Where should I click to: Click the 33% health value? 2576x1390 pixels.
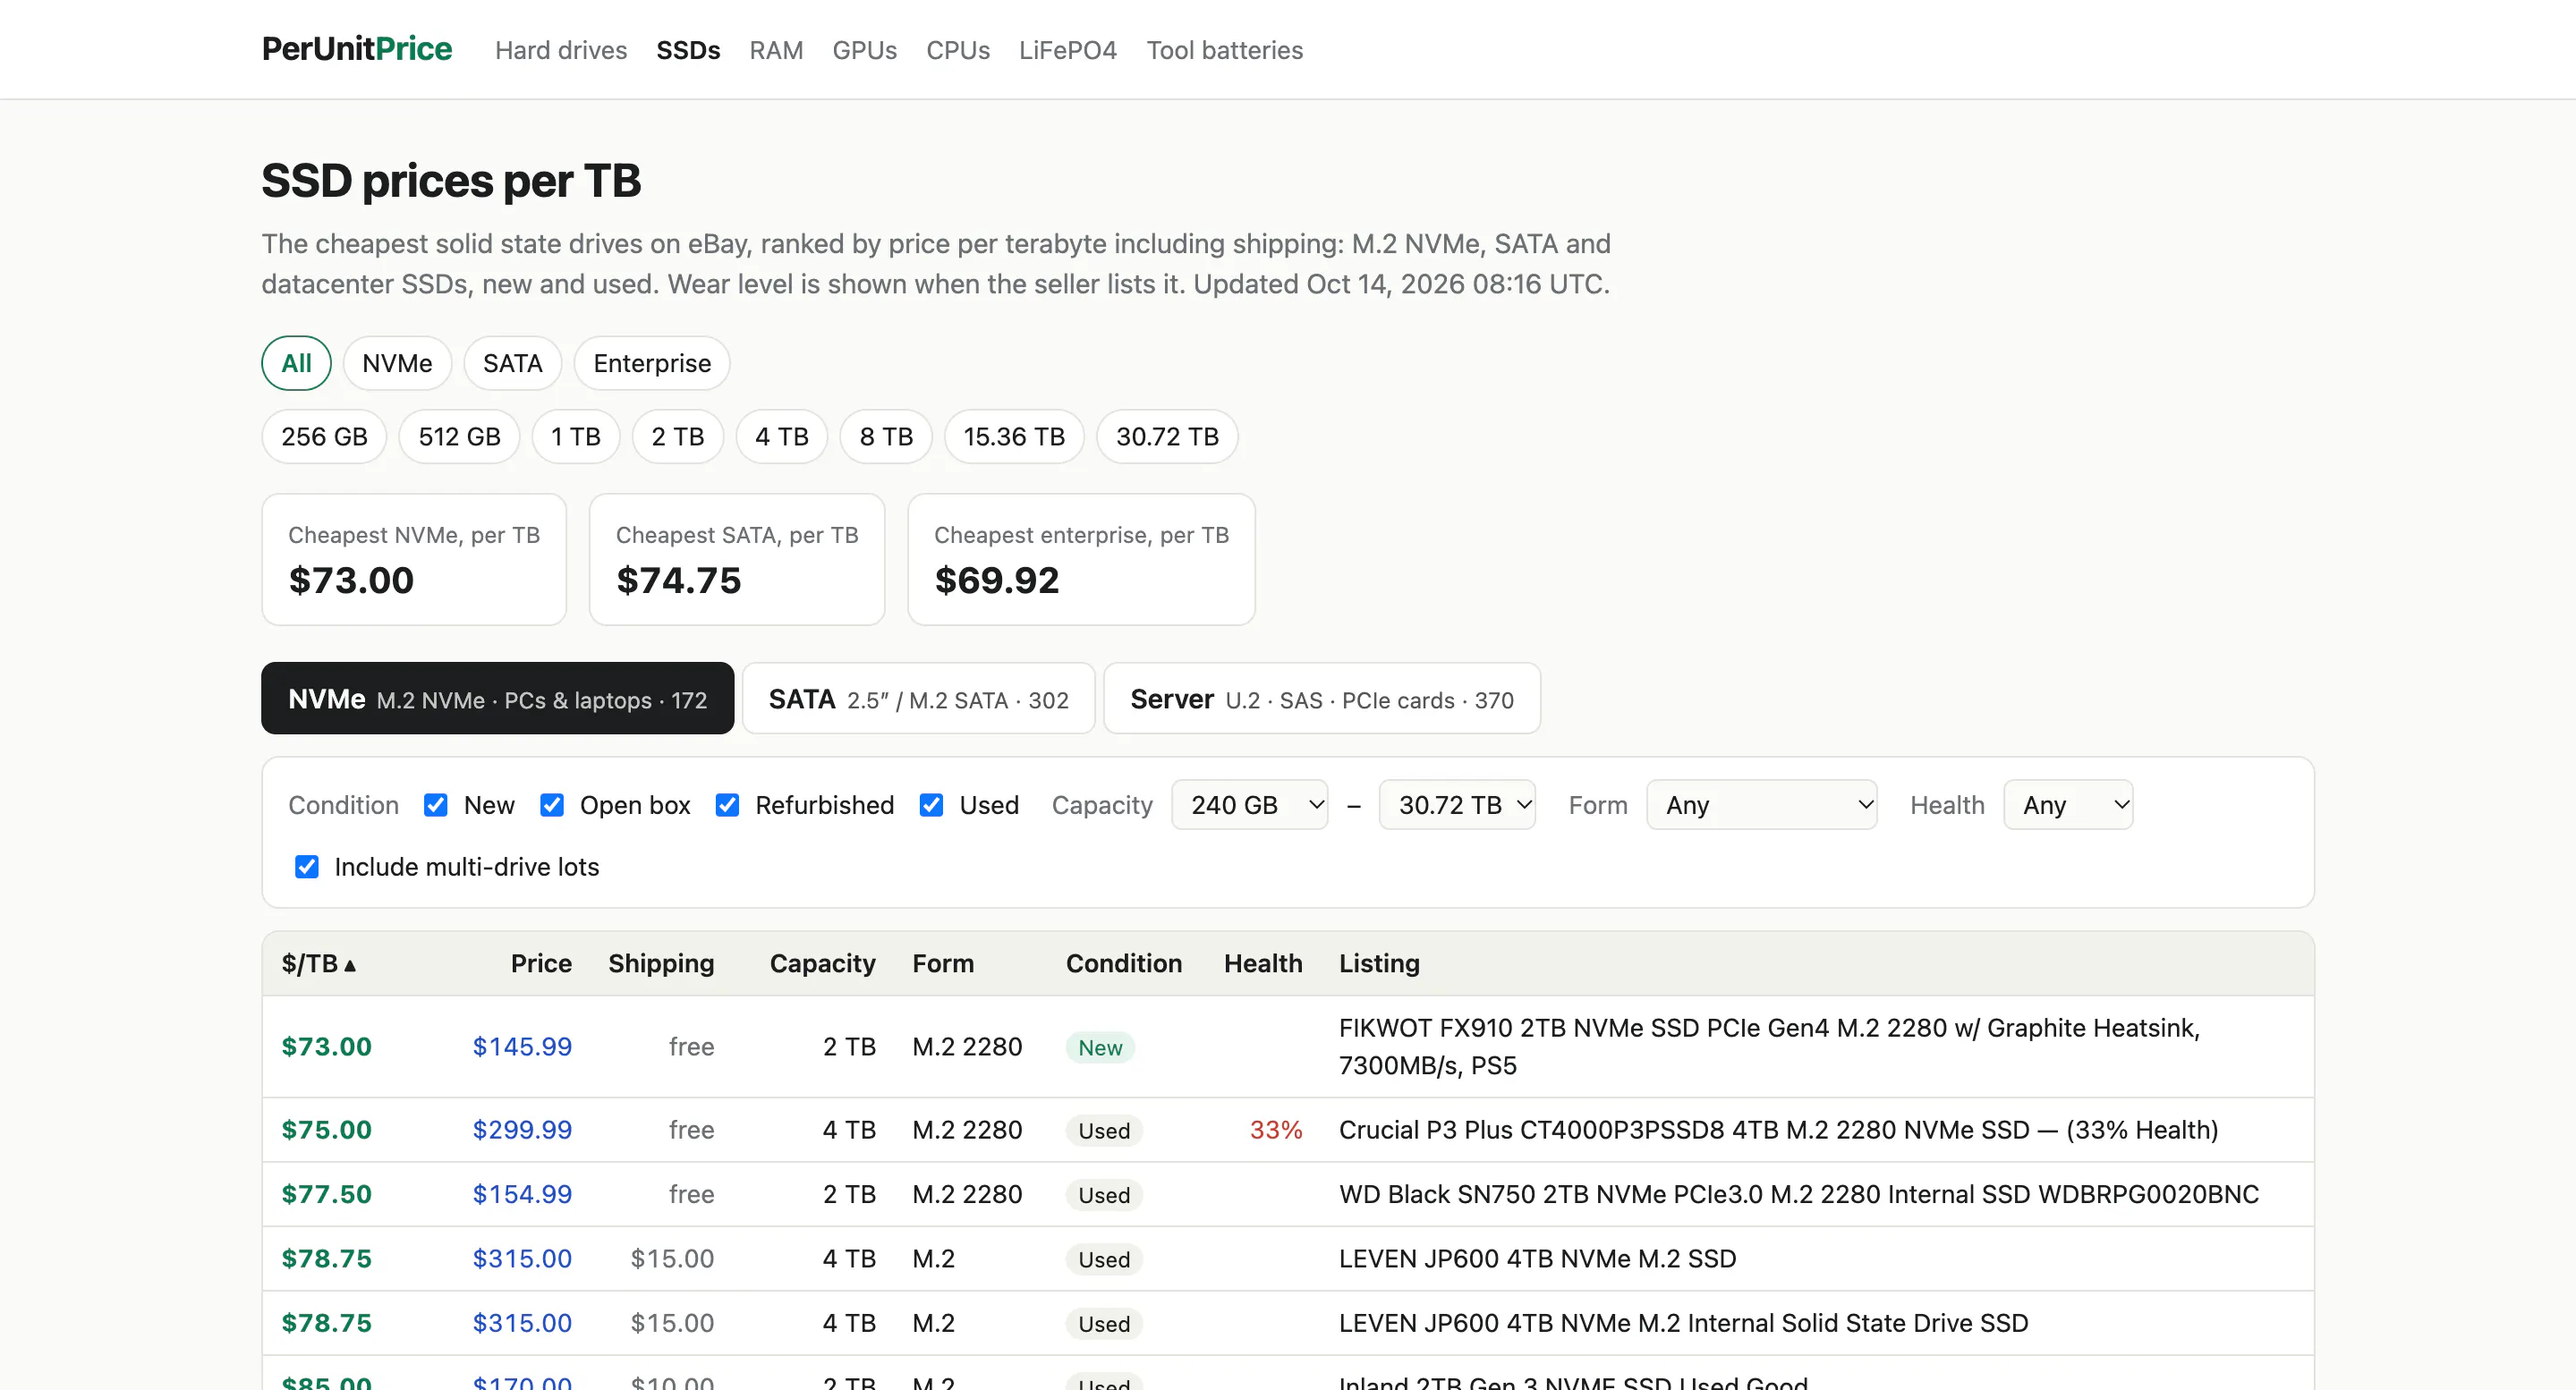point(1276,1130)
